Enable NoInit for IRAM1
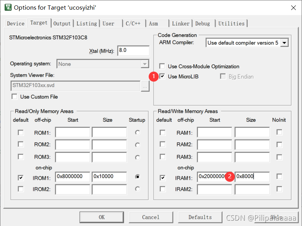The width and height of the screenshot is (302, 226). 279,176
